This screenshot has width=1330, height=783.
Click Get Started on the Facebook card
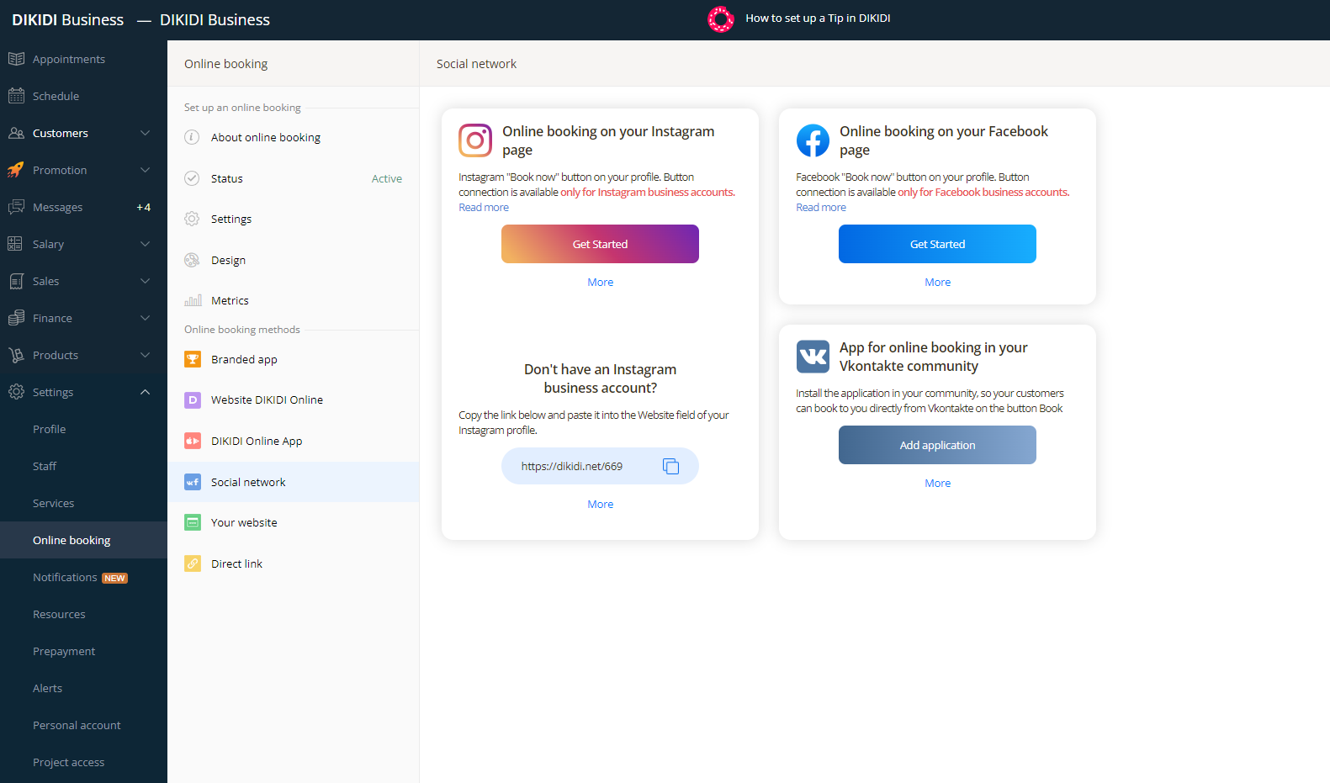coord(937,244)
